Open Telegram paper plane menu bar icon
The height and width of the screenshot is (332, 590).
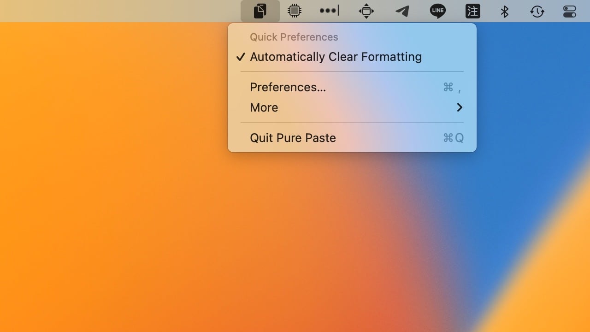[x=402, y=11]
